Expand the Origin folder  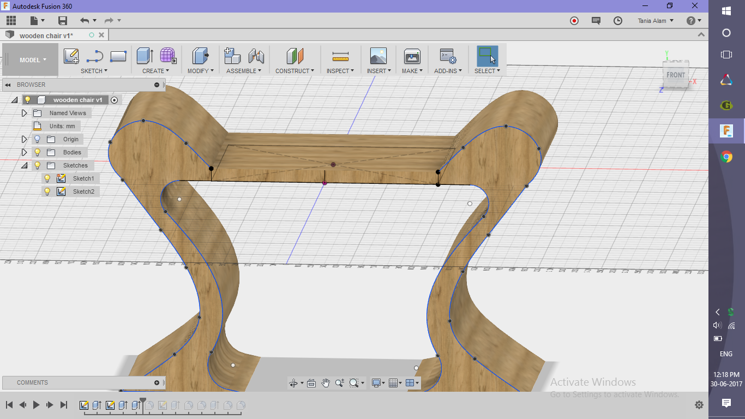point(24,139)
